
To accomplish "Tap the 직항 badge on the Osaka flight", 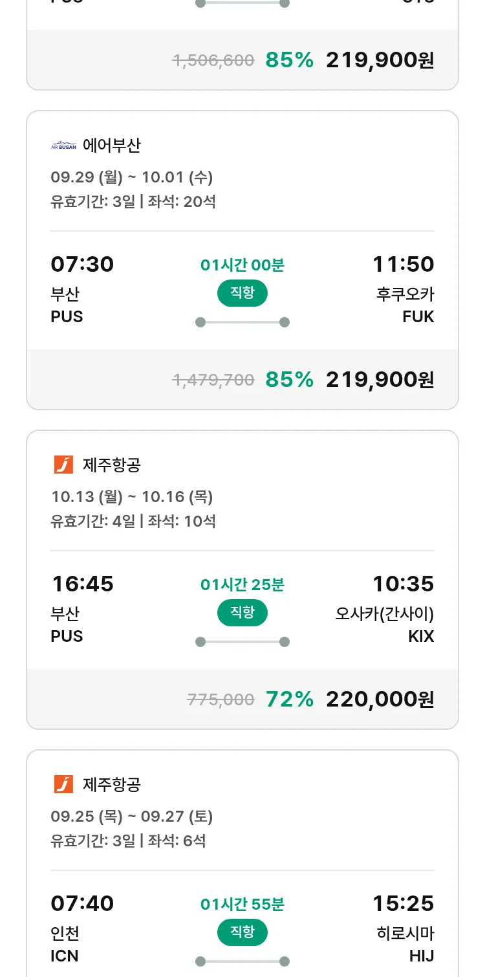I will [x=242, y=613].
